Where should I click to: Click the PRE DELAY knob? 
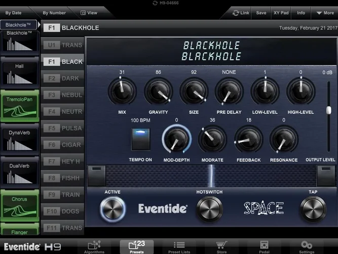229,91
